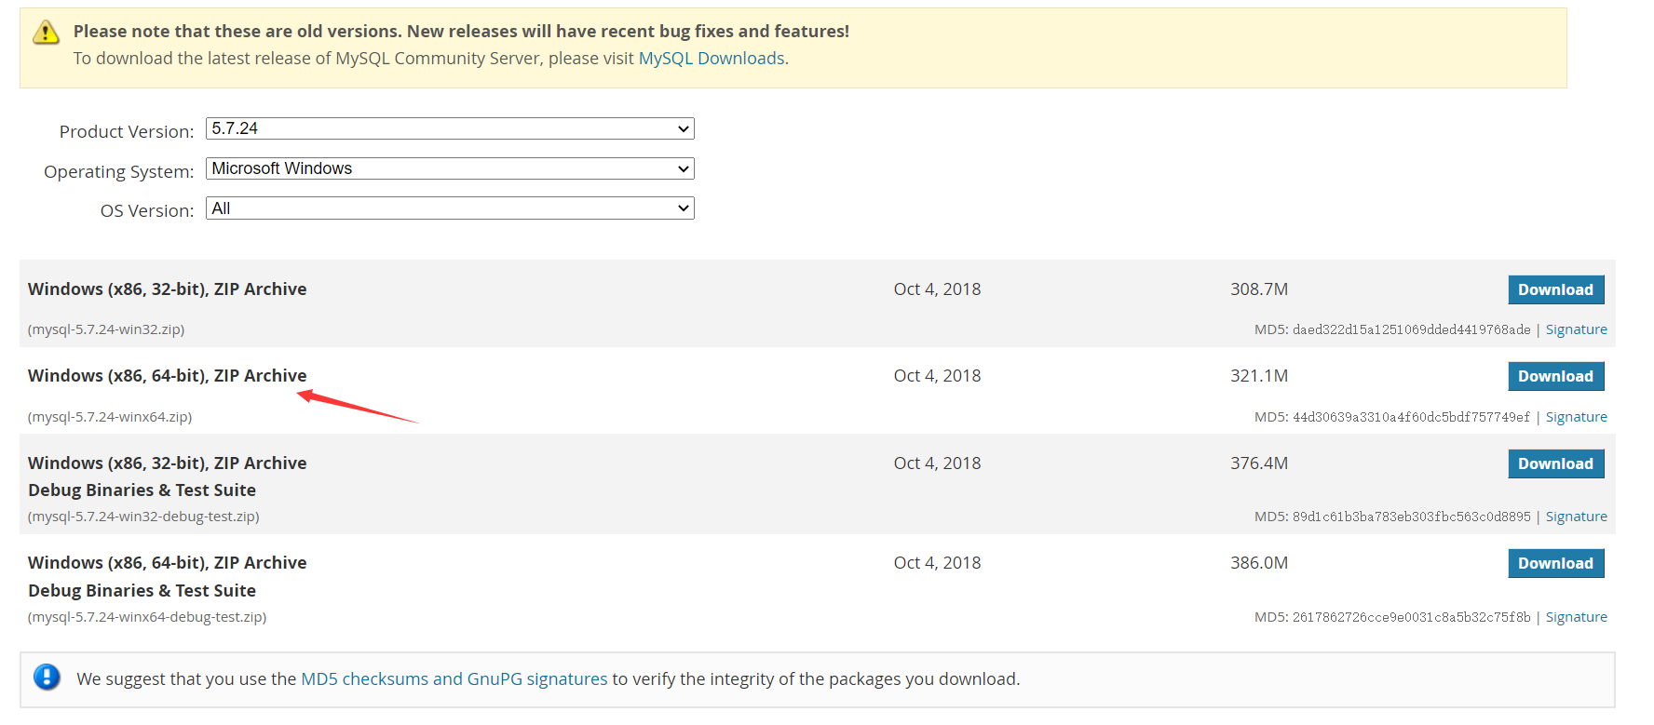Click the OS Version label
This screenshot has width=1654, height=725.
point(147,210)
